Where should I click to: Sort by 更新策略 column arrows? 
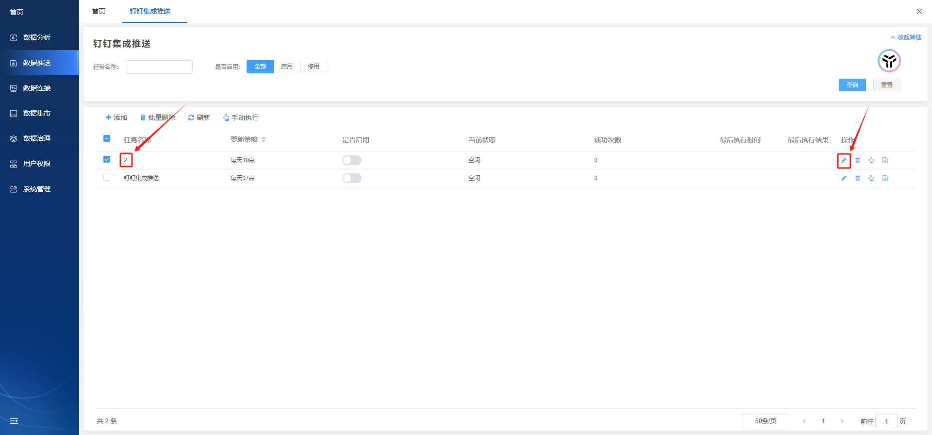pos(264,139)
